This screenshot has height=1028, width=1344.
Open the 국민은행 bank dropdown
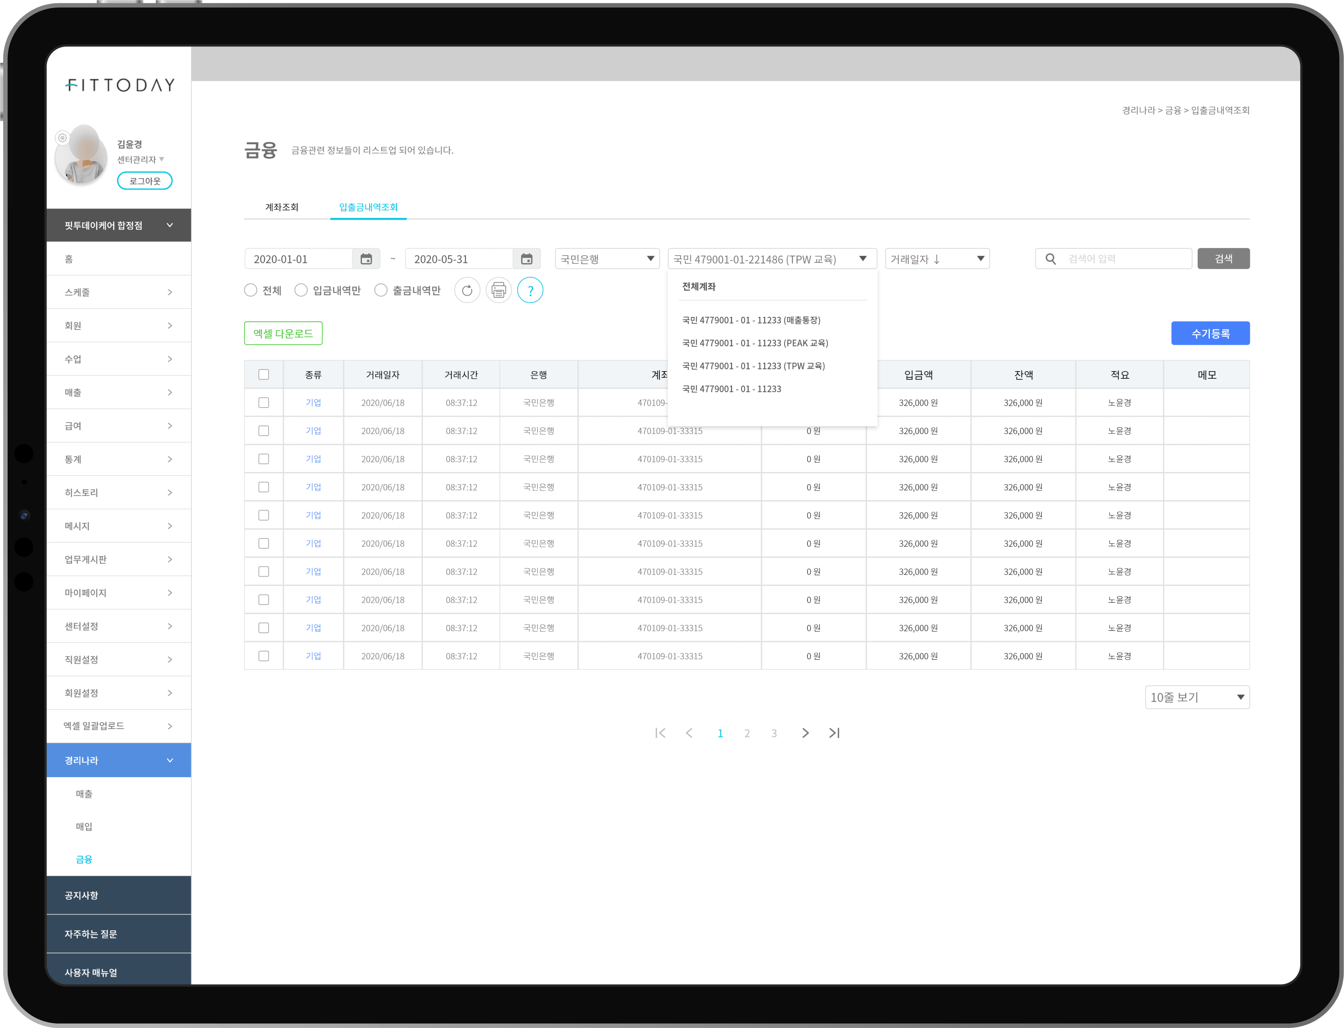(x=607, y=259)
